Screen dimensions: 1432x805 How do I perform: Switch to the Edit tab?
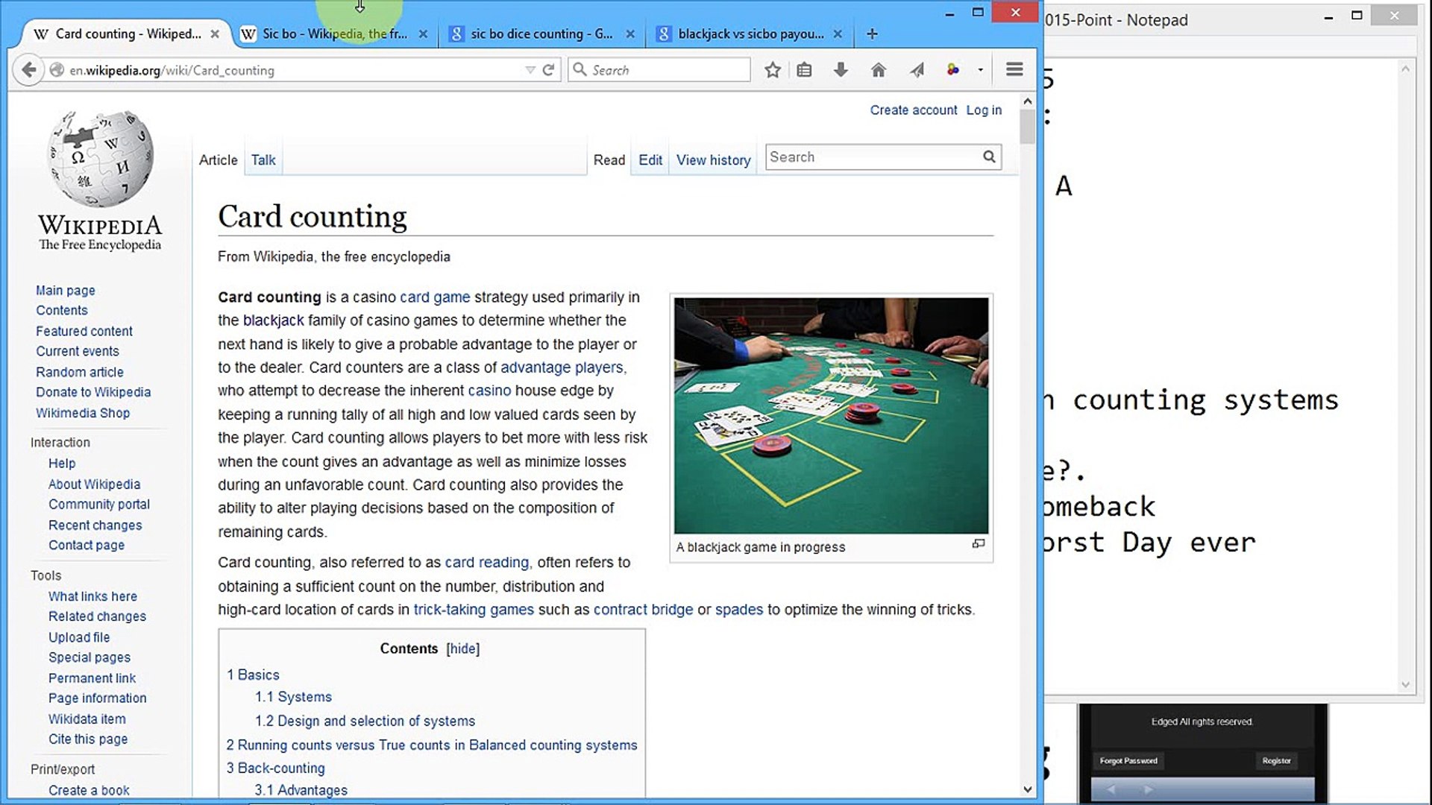click(650, 160)
